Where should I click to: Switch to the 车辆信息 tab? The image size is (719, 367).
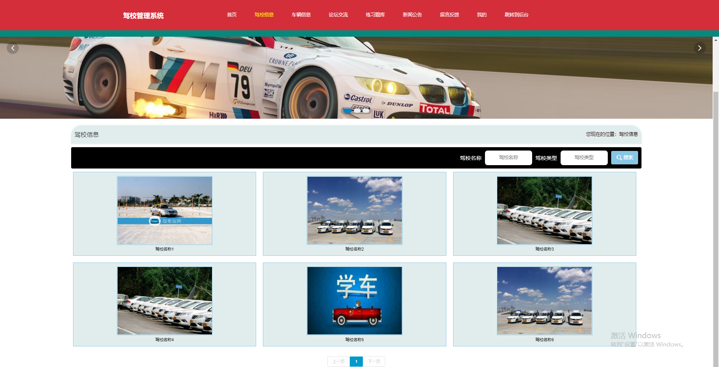[301, 15]
